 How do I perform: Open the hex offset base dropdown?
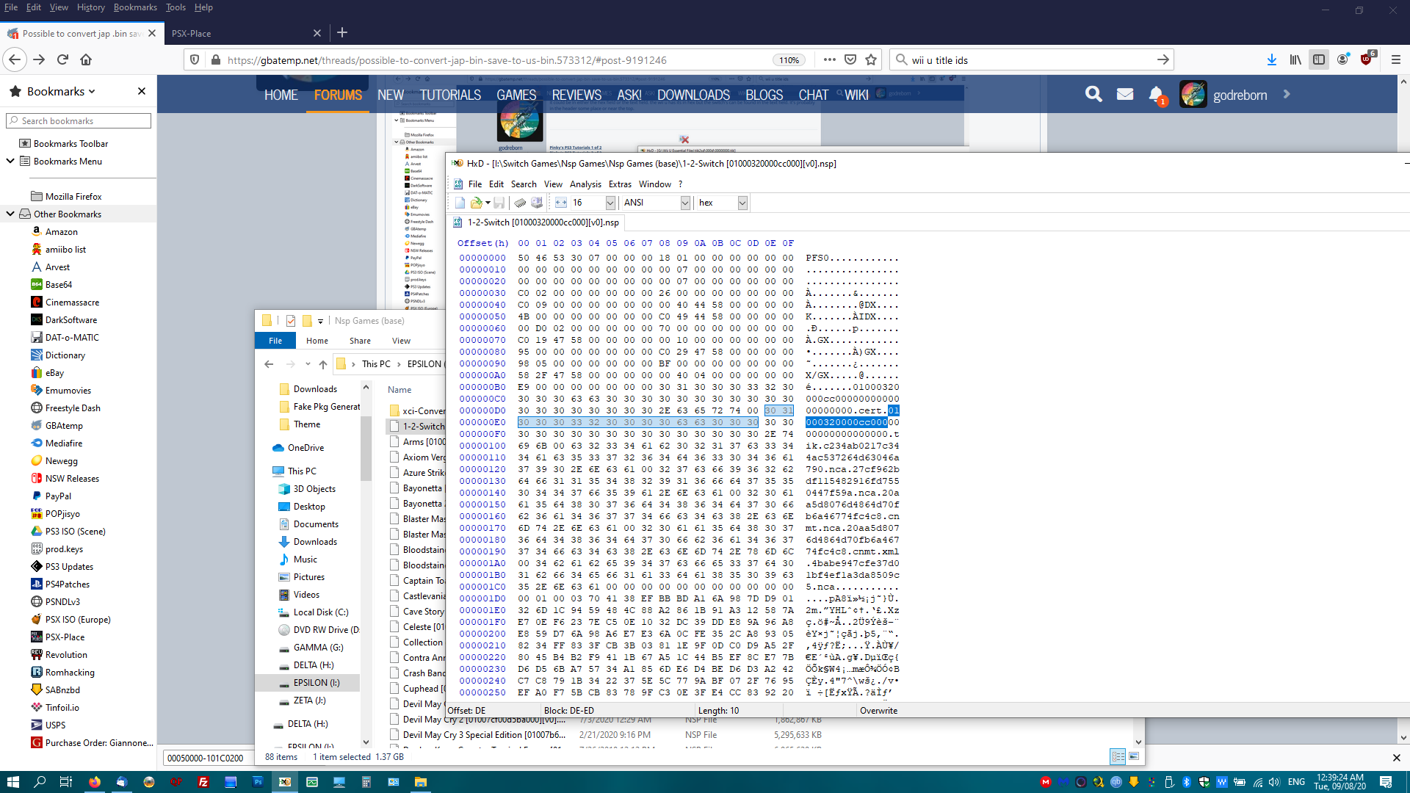pos(742,203)
